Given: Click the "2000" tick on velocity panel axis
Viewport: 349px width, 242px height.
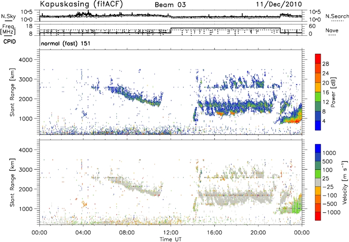Looking at the screenshot, I should coord(26,189).
